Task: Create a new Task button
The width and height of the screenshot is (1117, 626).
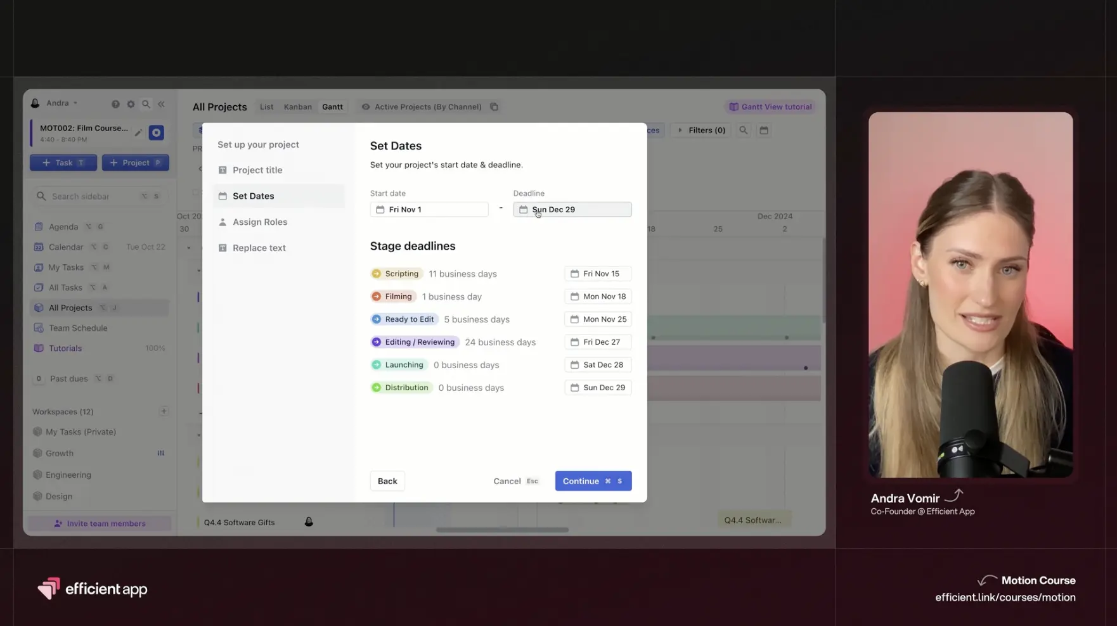Action: (x=63, y=163)
